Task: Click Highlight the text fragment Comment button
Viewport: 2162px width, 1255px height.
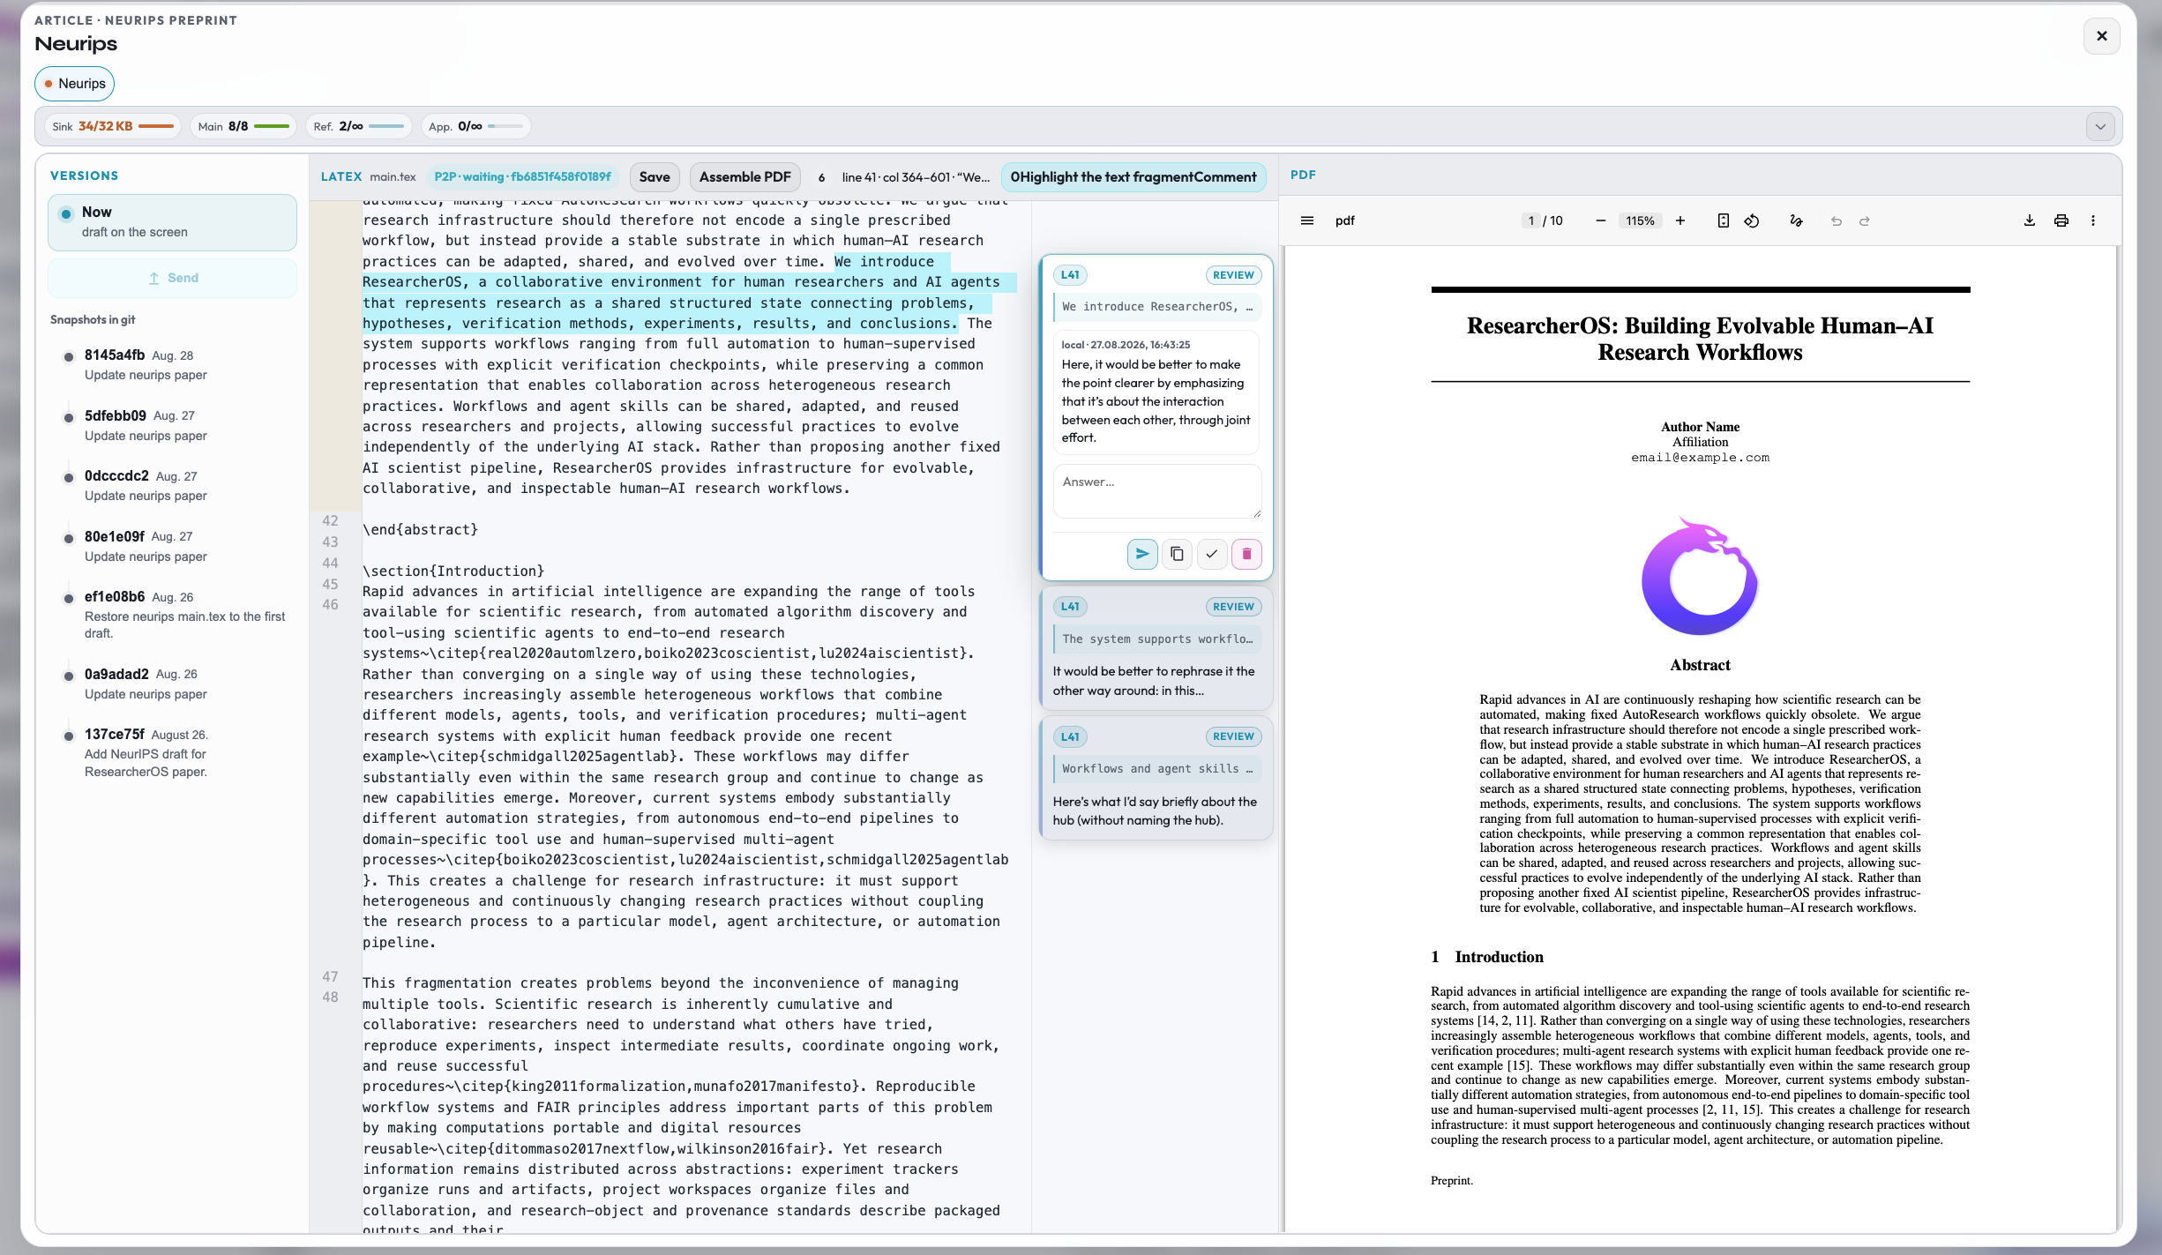Action: (1133, 177)
